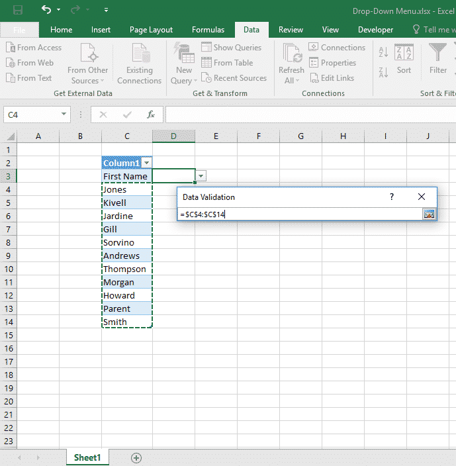Click the Save icon in title bar
This screenshot has width=456, height=466.
coord(17,10)
